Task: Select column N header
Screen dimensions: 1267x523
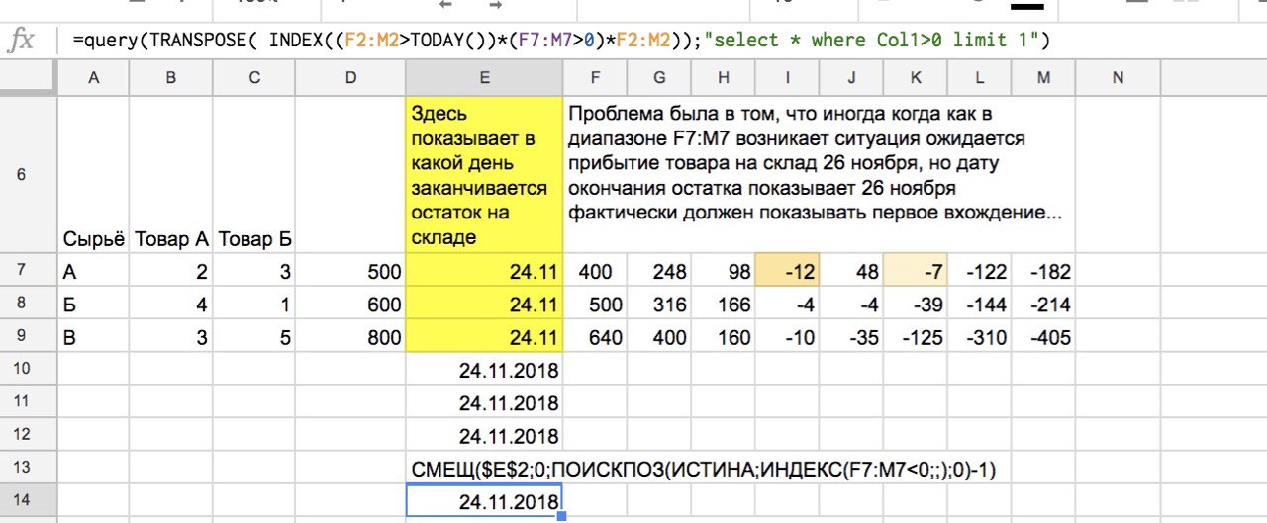Action: click(x=1118, y=77)
